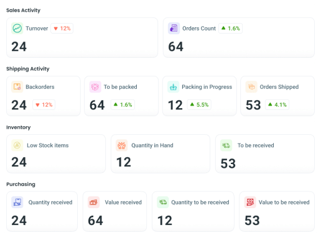This screenshot has width=321, height=238.
Task: Select the To be packed 1.6% badge
Action: coord(123,104)
